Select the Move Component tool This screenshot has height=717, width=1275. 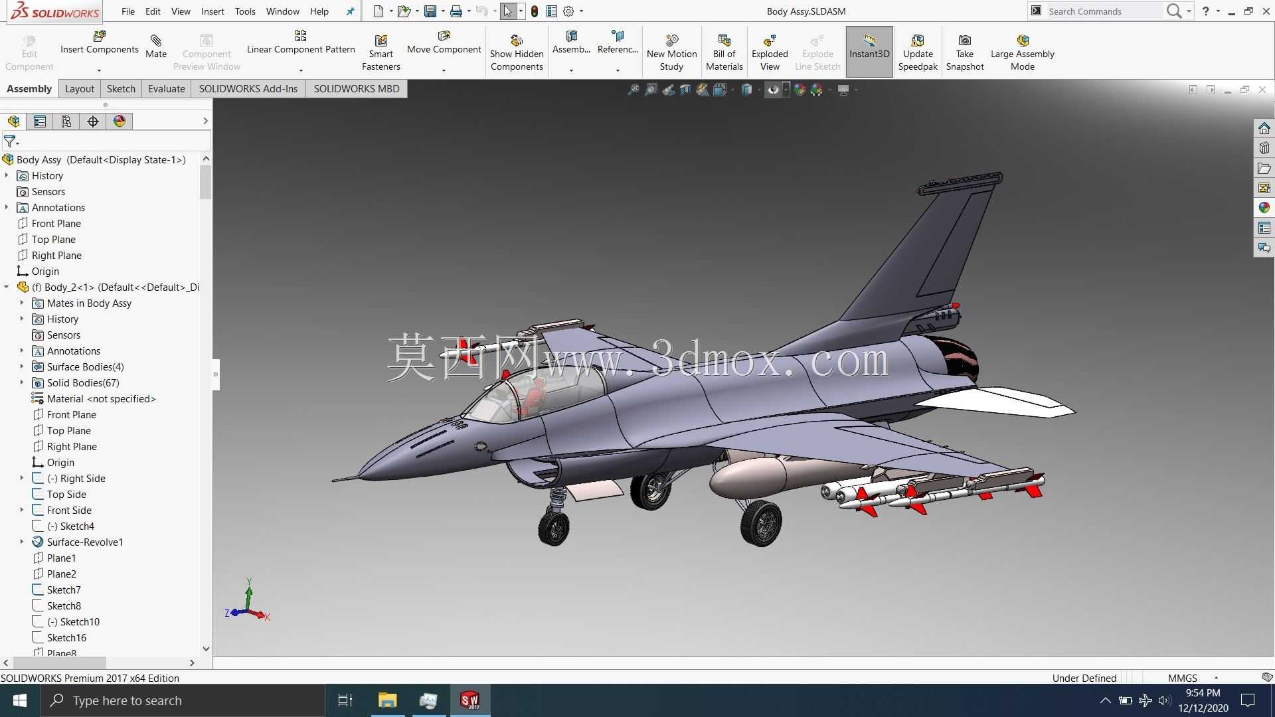444,42
